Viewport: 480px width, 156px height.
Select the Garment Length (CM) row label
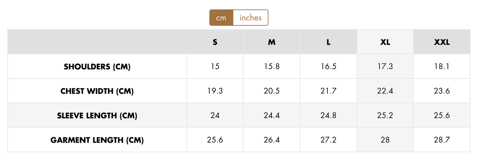(97, 140)
